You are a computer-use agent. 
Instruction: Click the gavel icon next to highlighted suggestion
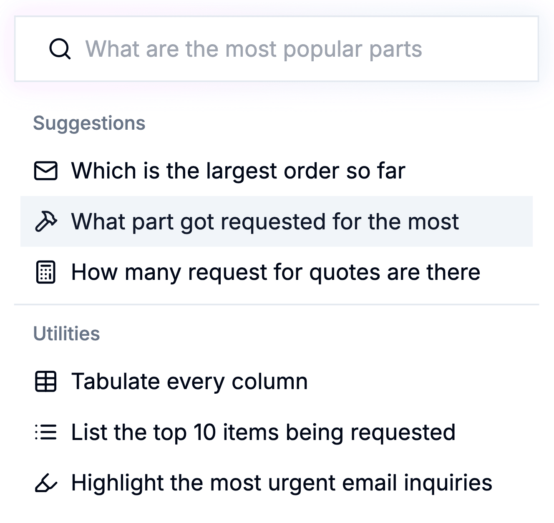pyautogui.click(x=46, y=221)
